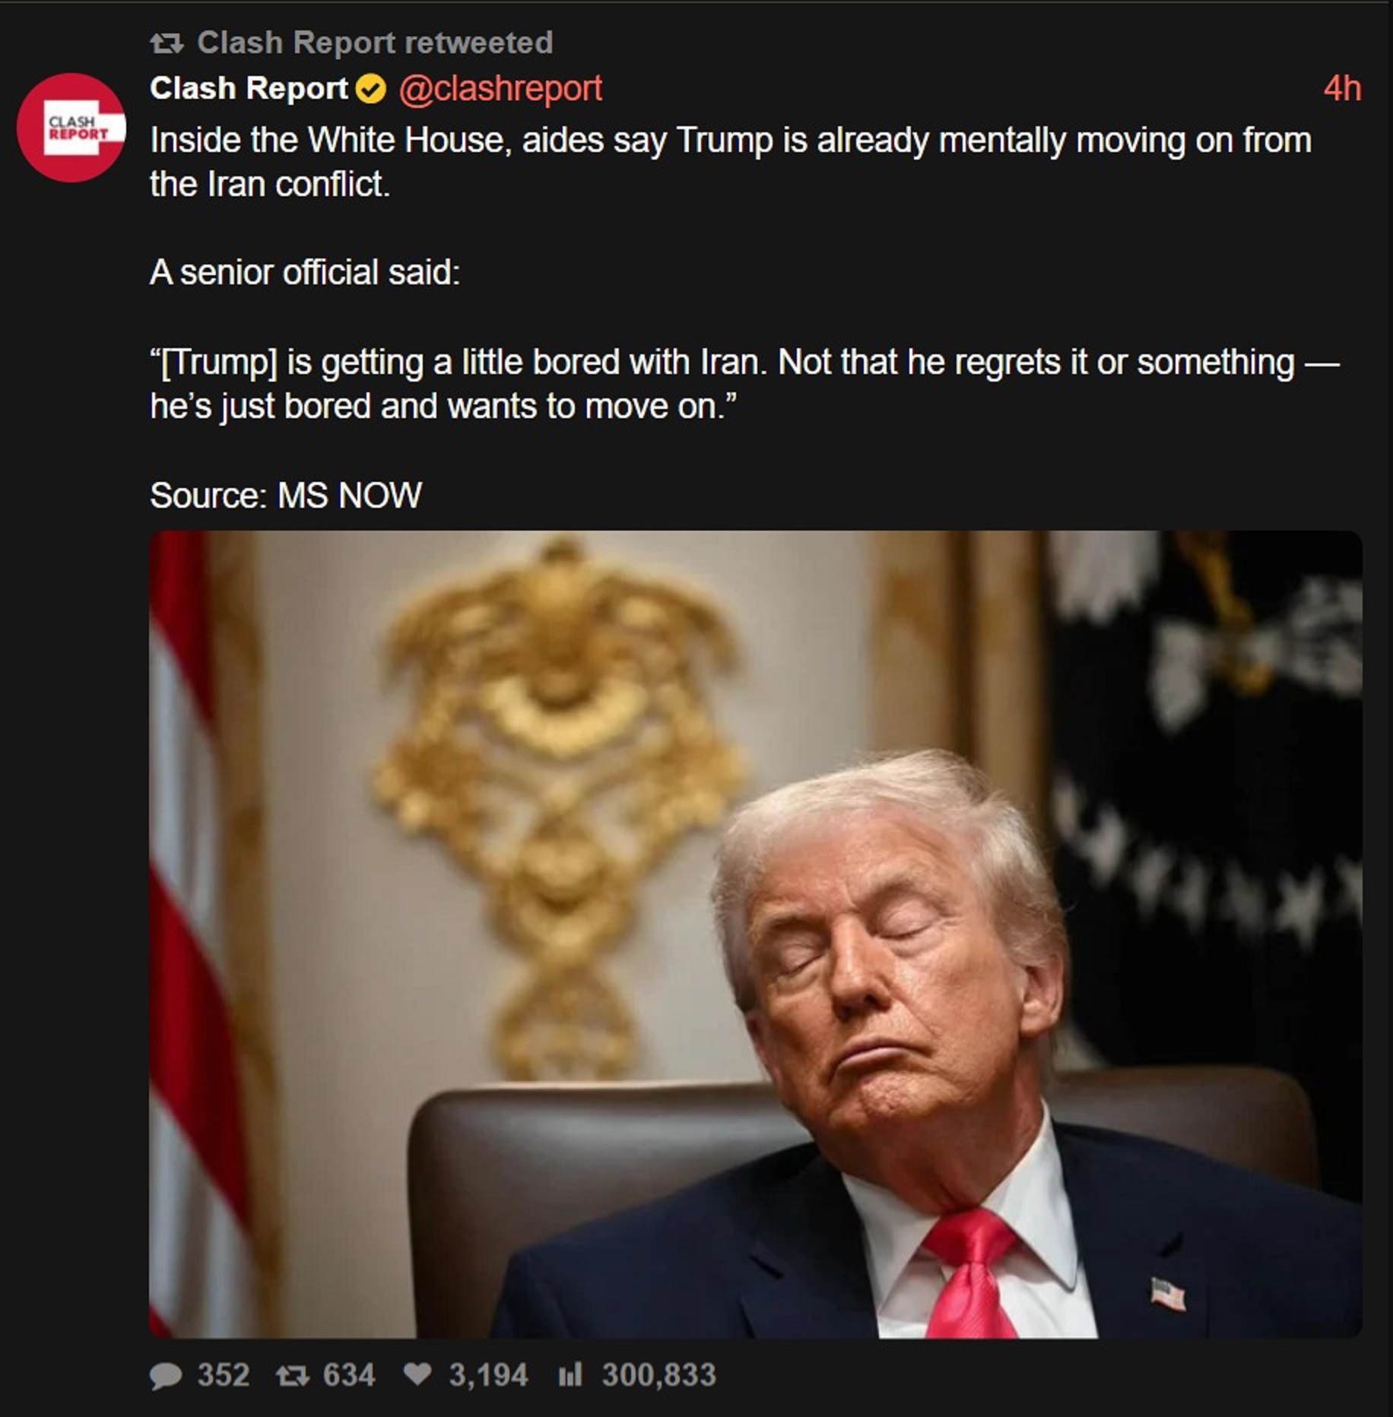Viewport: 1393px width, 1417px height.
Task: Open the Clash Report profile avatar
Action: point(71,127)
